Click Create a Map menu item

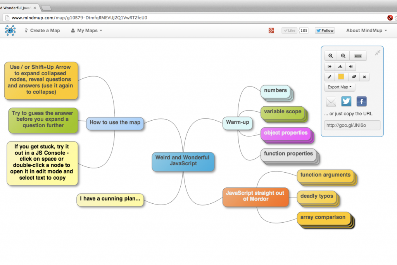(42, 31)
